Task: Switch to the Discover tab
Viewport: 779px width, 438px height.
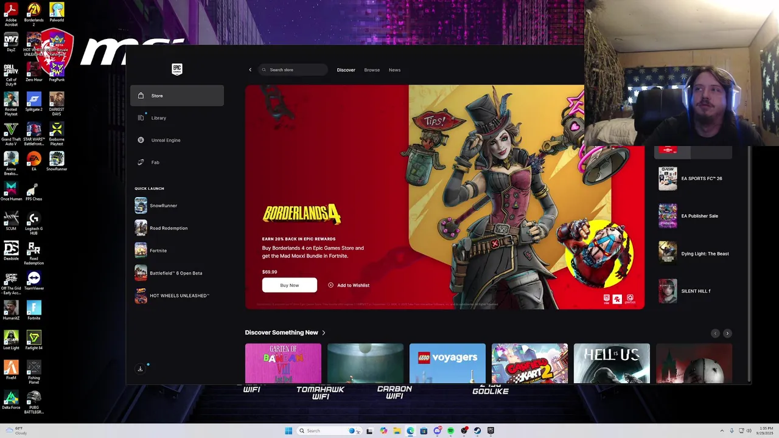Action: (x=346, y=70)
